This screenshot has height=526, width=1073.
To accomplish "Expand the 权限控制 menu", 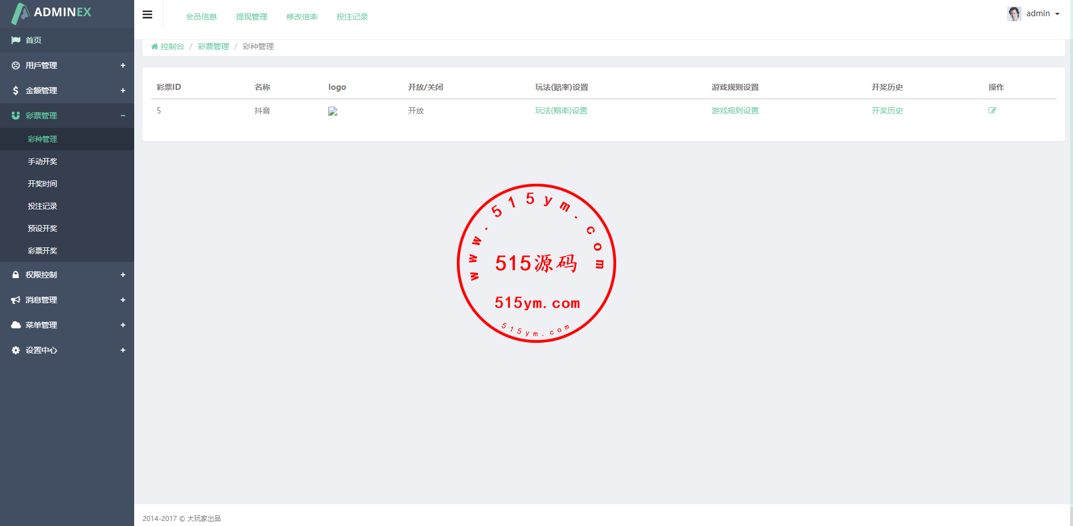I will coord(67,275).
